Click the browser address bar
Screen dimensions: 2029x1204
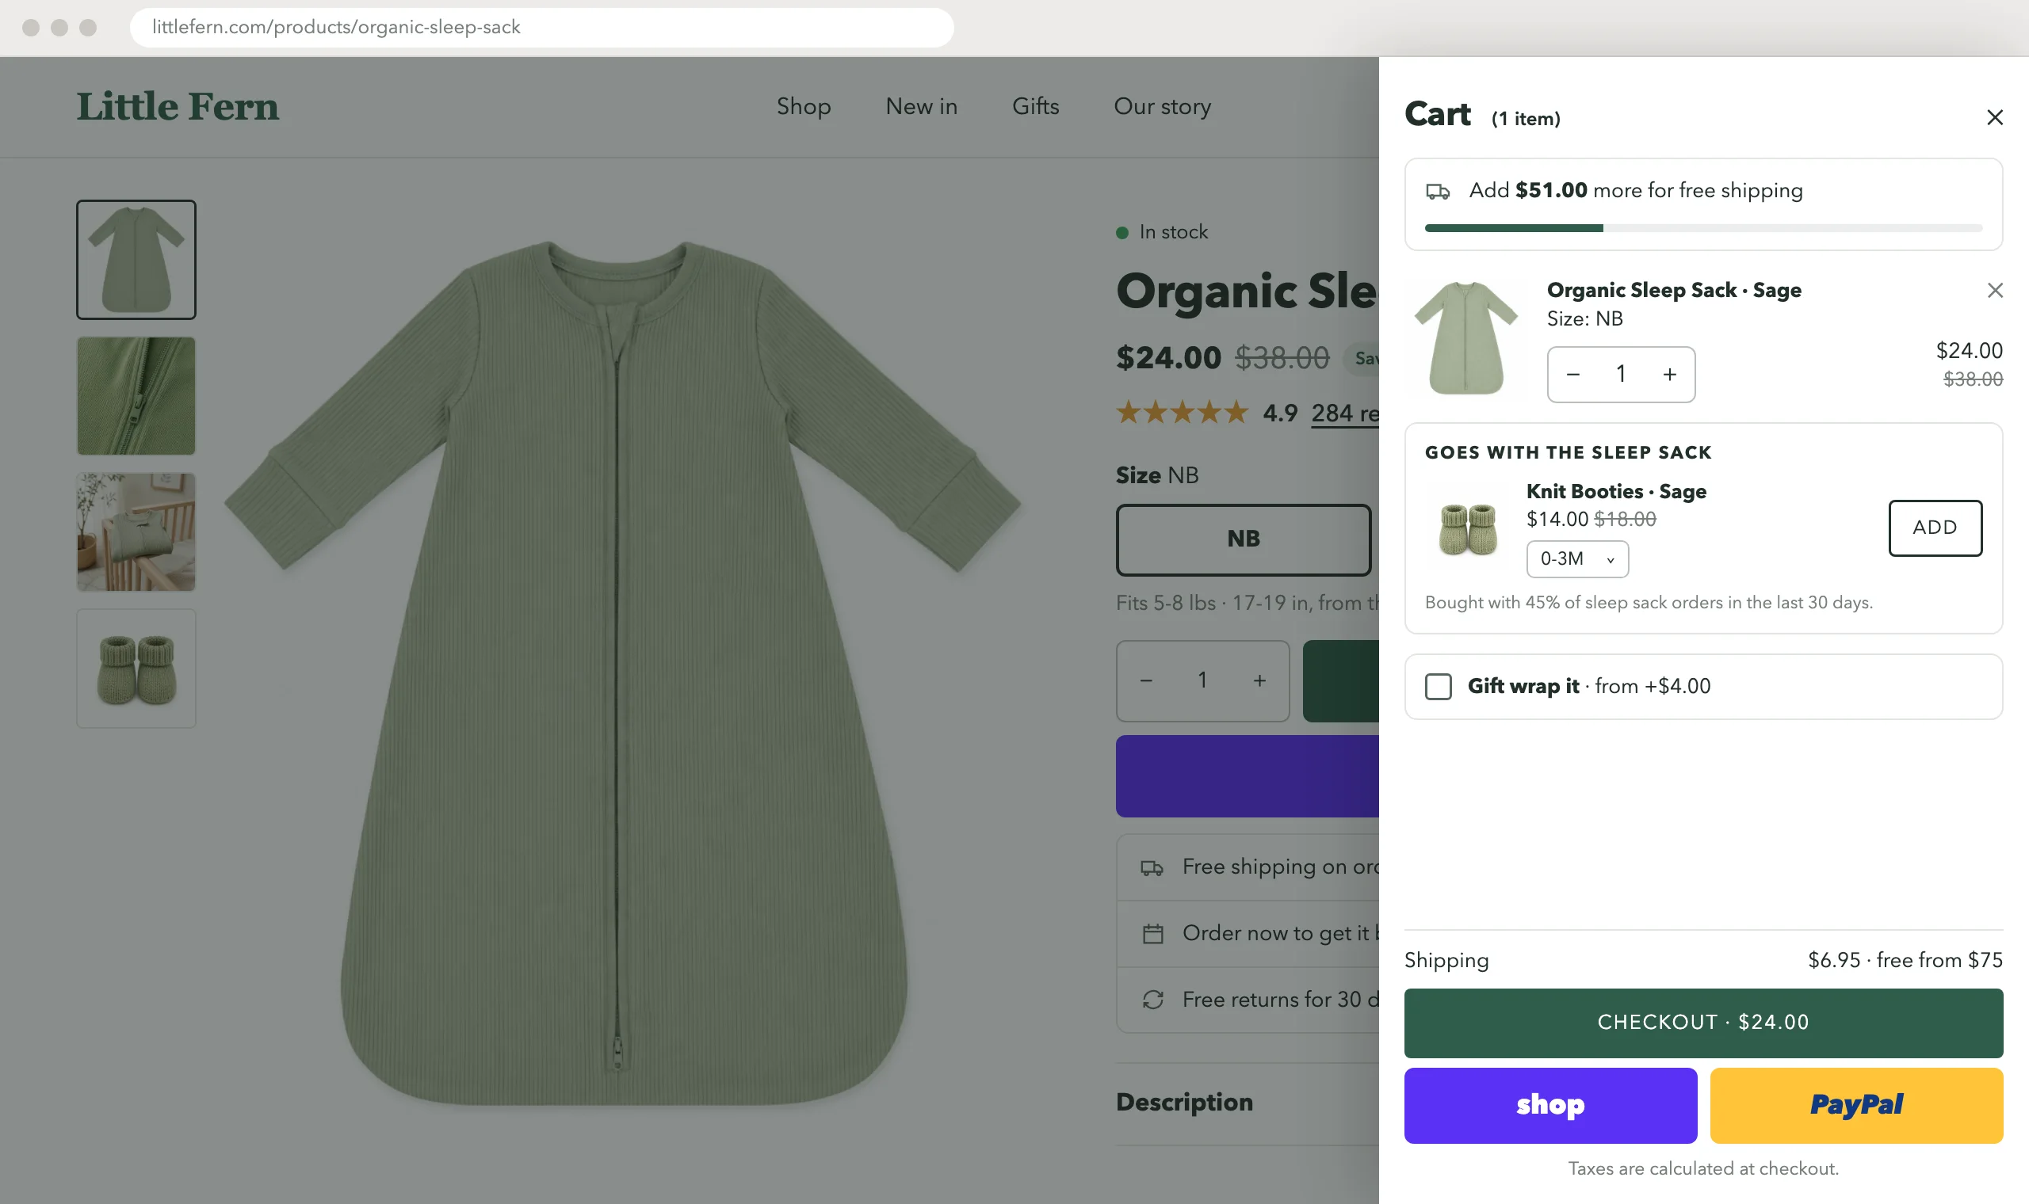point(541,27)
